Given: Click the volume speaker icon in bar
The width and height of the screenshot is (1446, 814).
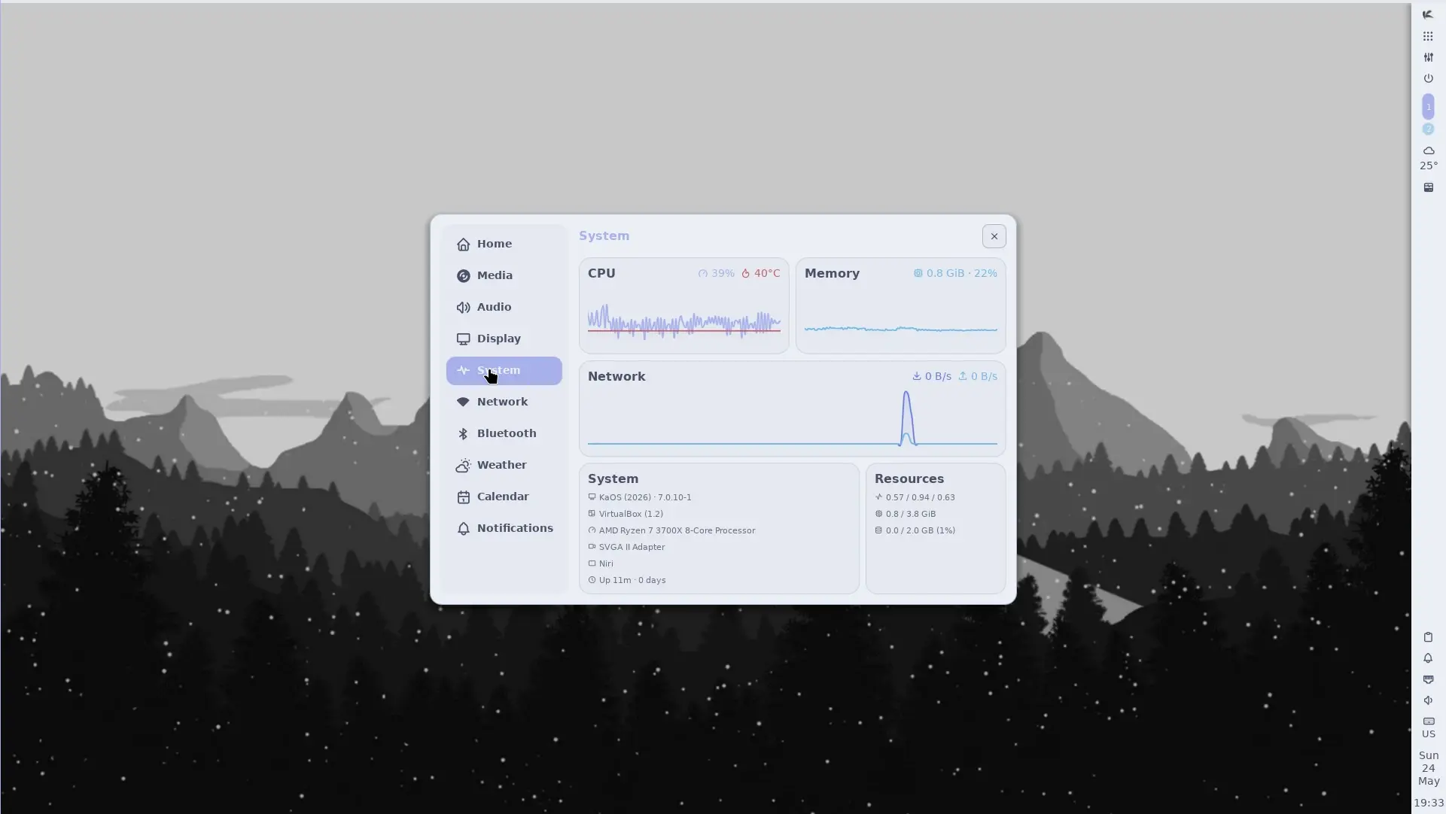Looking at the screenshot, I should 1428,700.
